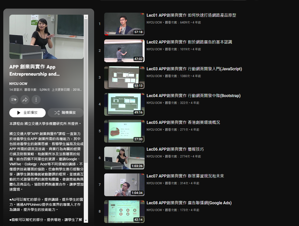Open the playlist cover thumbnail image
Screen dimensions: 299x226
point(46,37)
